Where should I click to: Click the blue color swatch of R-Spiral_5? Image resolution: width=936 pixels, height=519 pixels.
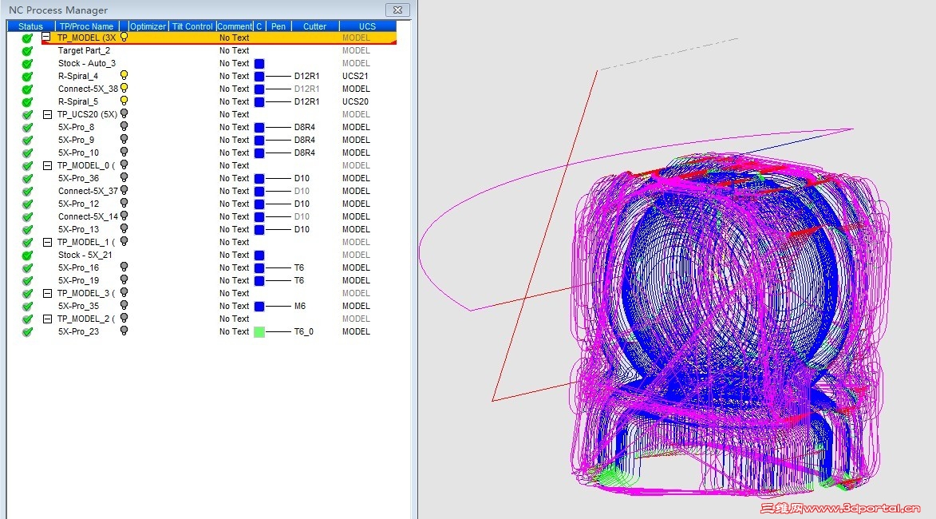point(259,102)
